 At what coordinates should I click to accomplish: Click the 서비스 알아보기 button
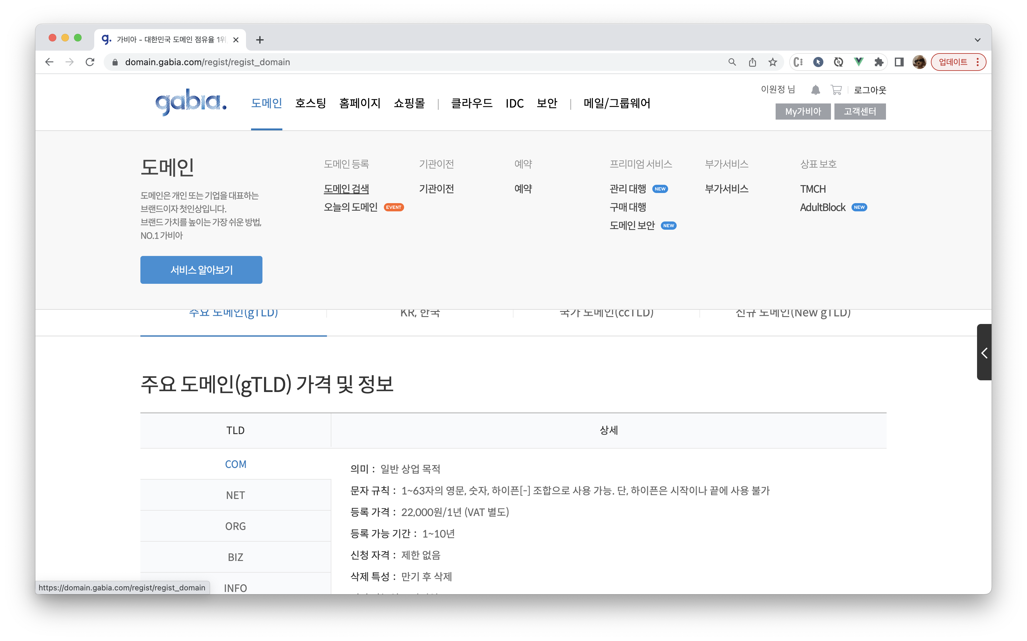(x=201, y=270)
